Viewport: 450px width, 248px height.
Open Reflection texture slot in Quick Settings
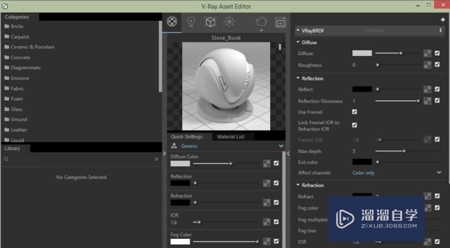click(x=266, y=183)
